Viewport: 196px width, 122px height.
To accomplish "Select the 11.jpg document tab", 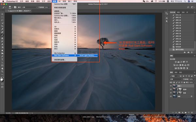I will click(19, 11).
